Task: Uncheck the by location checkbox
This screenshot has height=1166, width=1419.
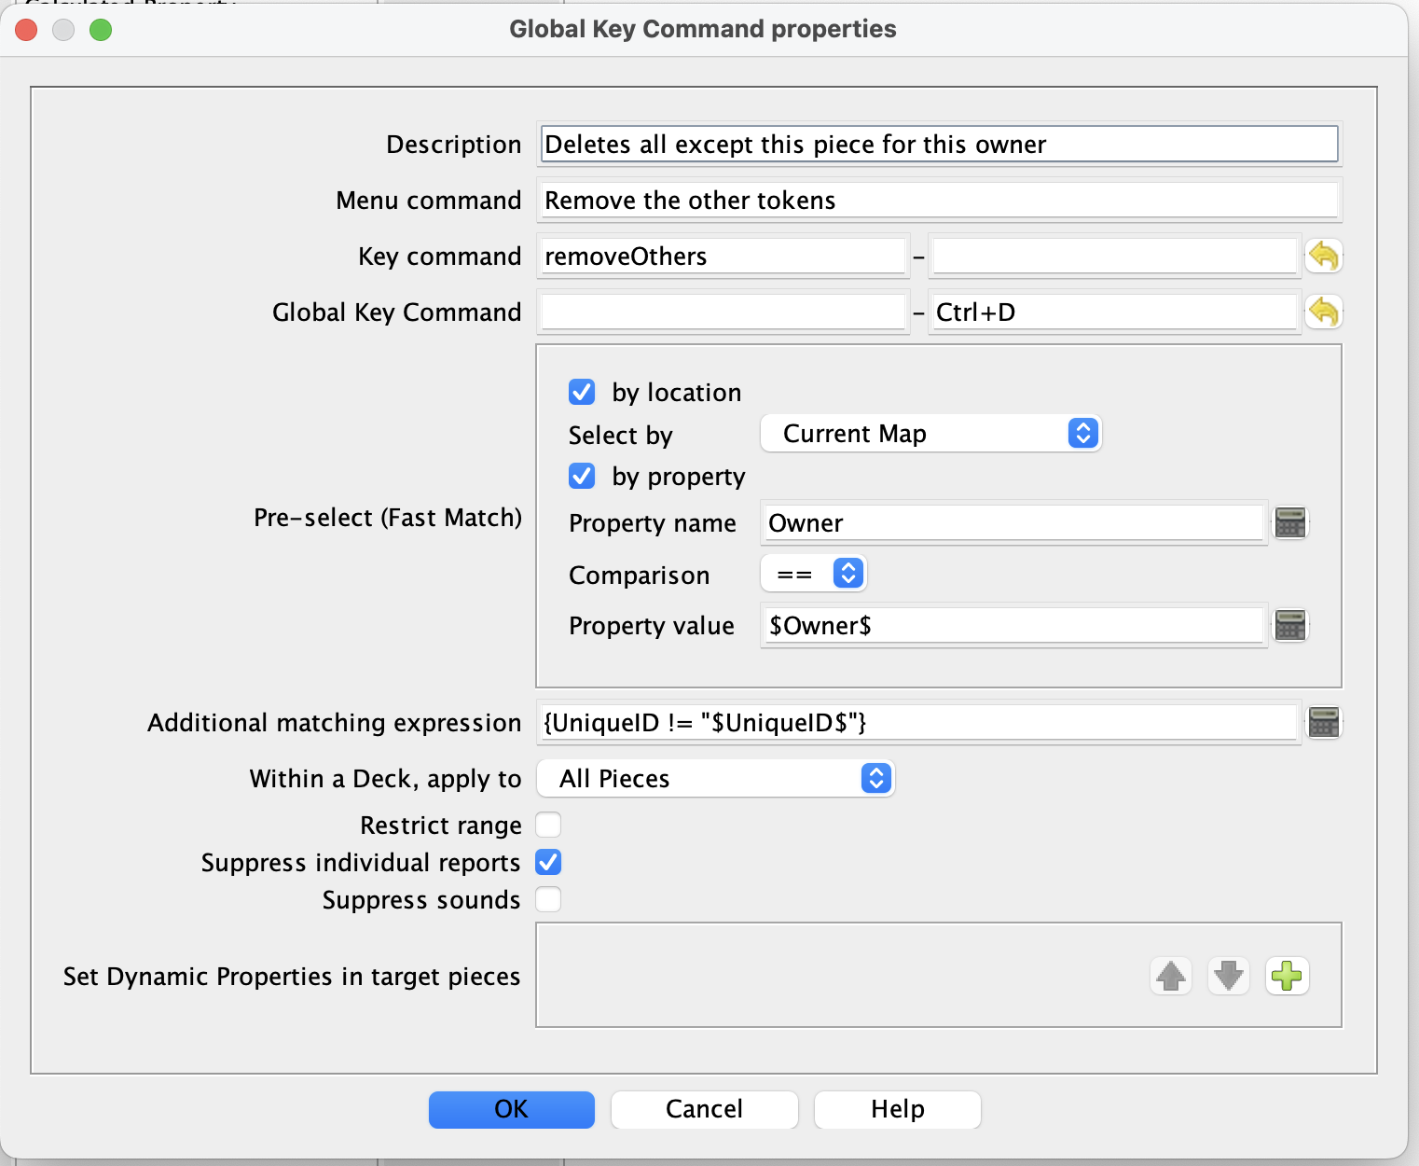Action: pyautogui.click(x=582, y=392)
